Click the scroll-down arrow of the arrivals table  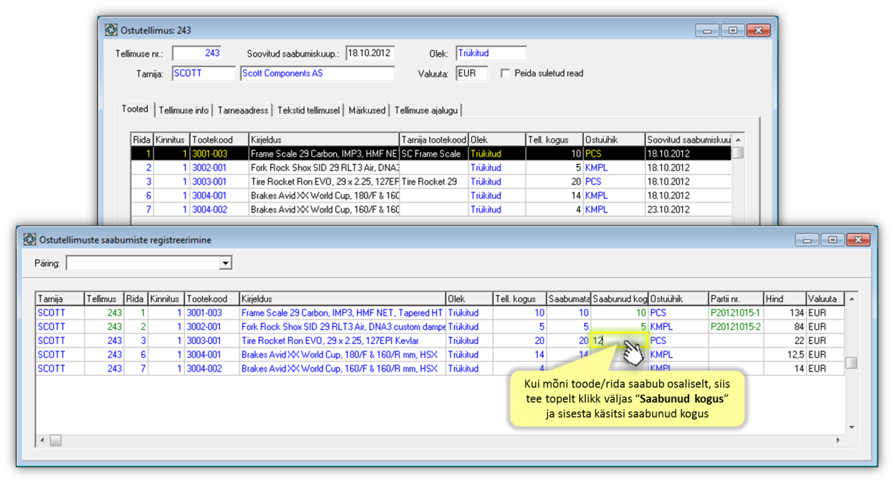851,427
